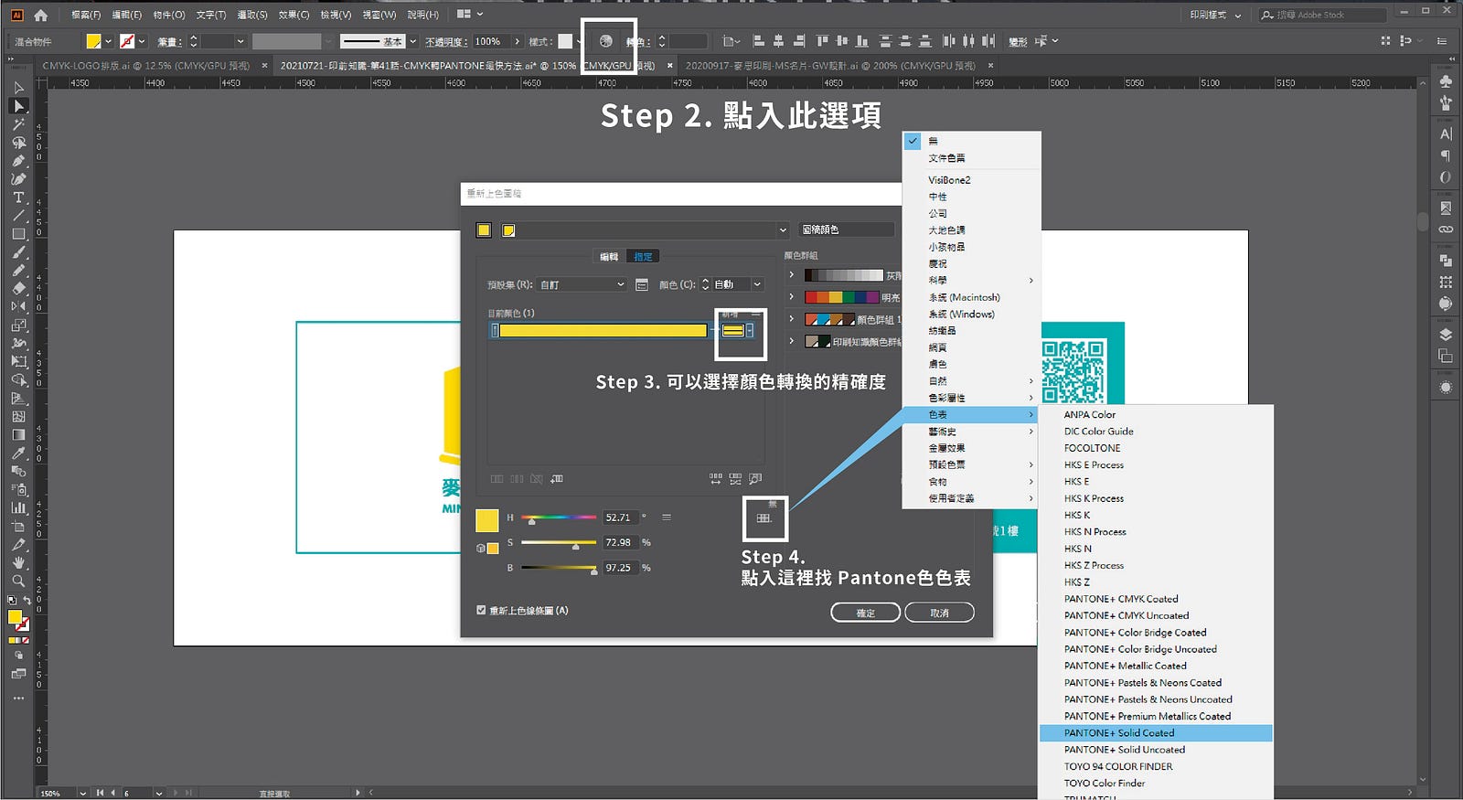The height and width of the screenshot is (800, 1463).
Task: Close the CMYK-LOGO排版.ai document tab
Action: tap(264, 66)
